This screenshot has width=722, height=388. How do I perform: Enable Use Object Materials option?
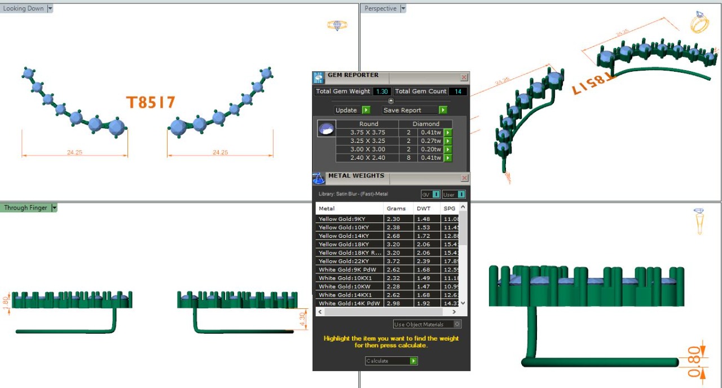[x=457, y=324]
